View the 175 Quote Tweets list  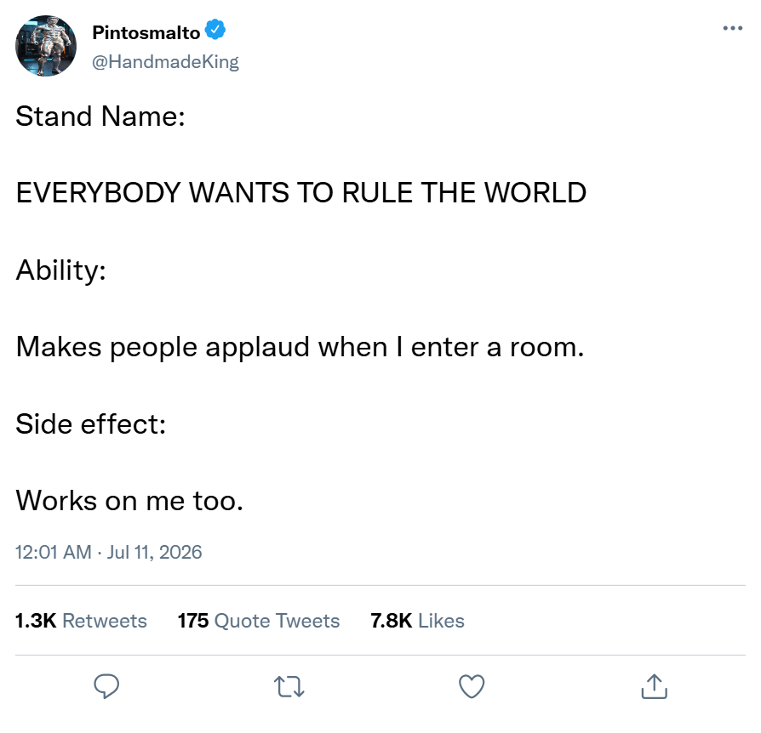coord(259,621)
